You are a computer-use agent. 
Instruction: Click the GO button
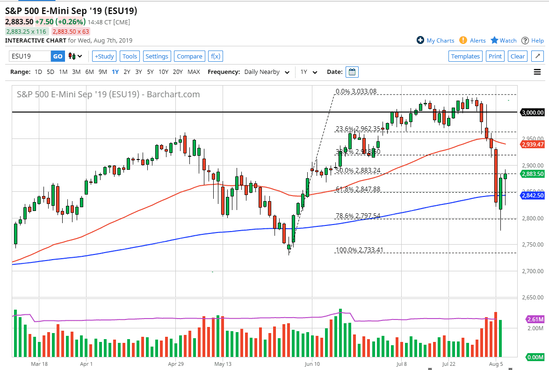pyautogui.click(x=58, y=56)
